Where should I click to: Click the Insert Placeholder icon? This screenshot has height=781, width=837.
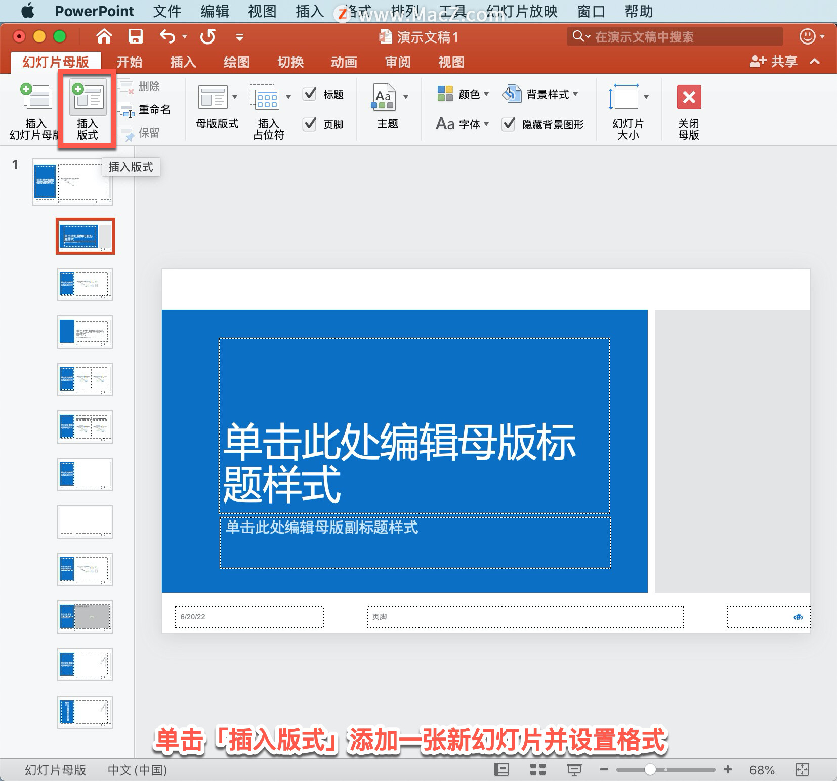pyautogui.click(x=266, y=97)
